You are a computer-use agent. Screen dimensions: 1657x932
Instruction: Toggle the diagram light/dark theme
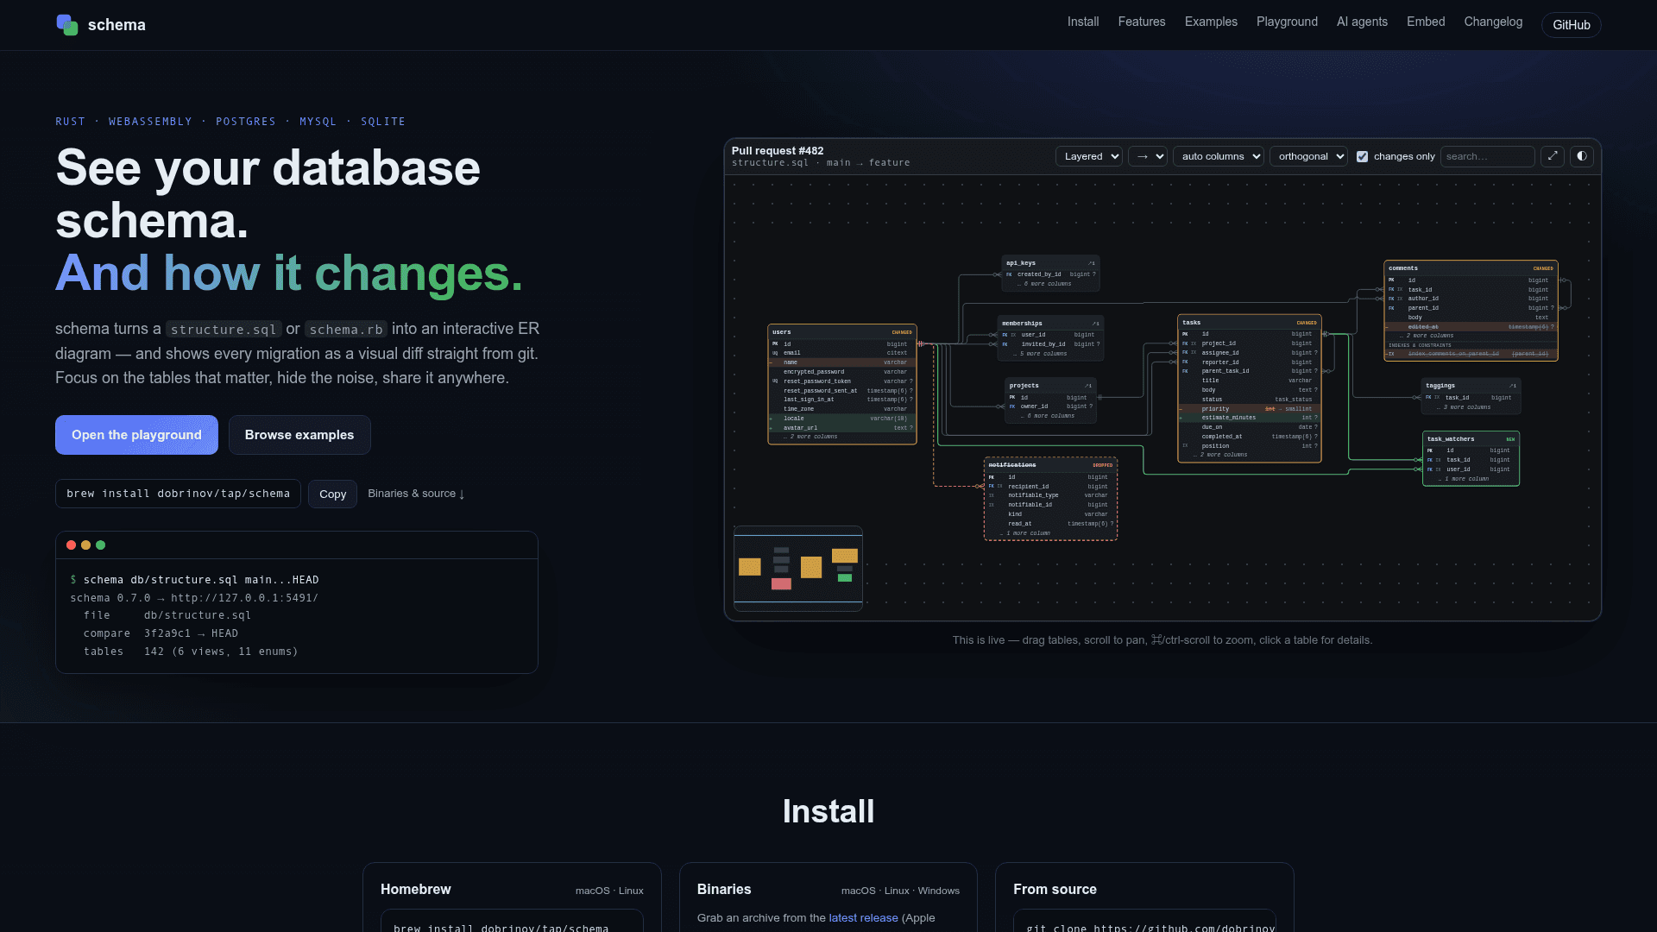1582,156
